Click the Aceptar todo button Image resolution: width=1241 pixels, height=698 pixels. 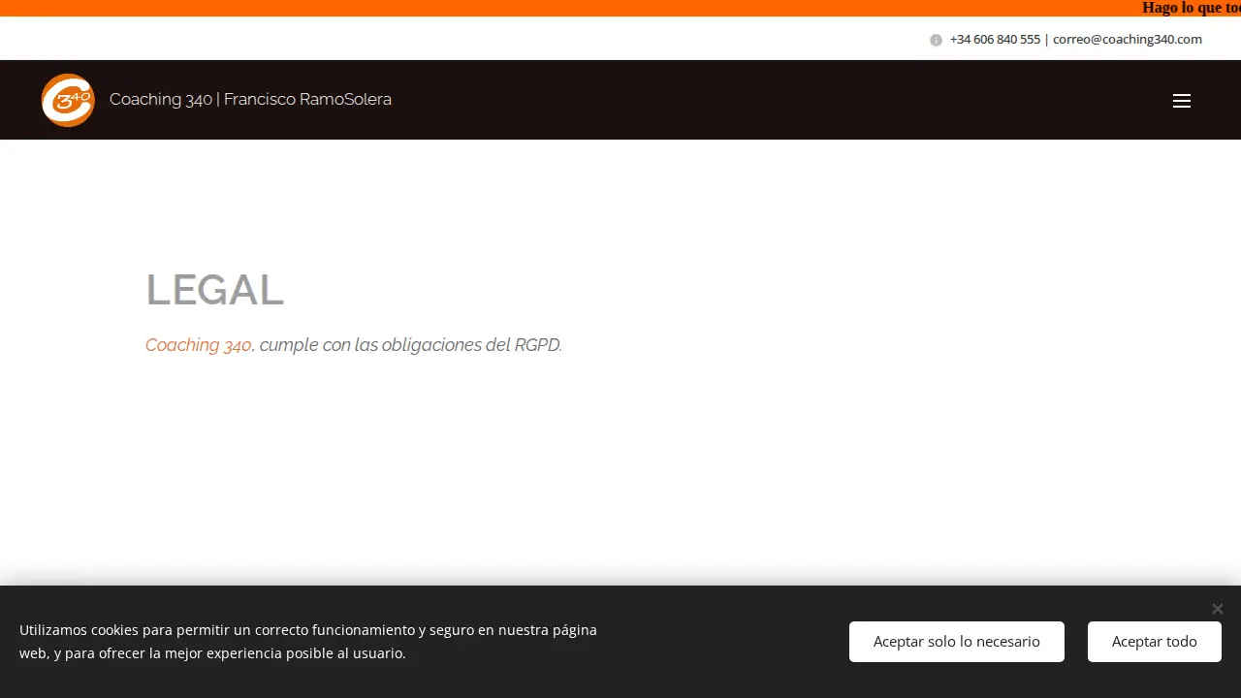pyautogui.click(x=1155, y=642)
